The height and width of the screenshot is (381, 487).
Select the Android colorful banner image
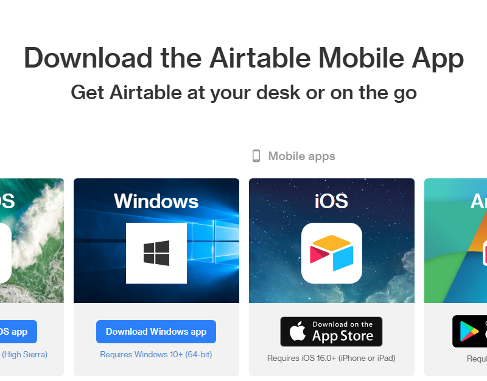[455, 240]
